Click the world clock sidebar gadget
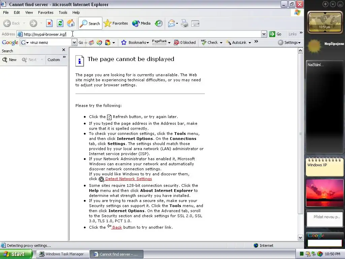The height and width of the screenshot is (259, 345). [x=325, y=22]
